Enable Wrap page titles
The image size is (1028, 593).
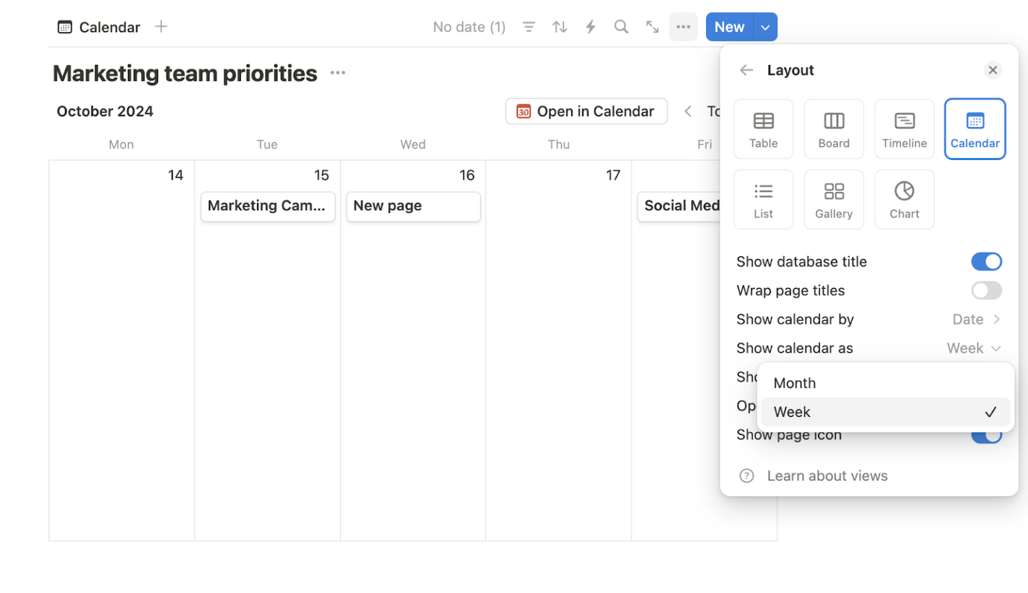pyautogui.click(x=987, y=290)
